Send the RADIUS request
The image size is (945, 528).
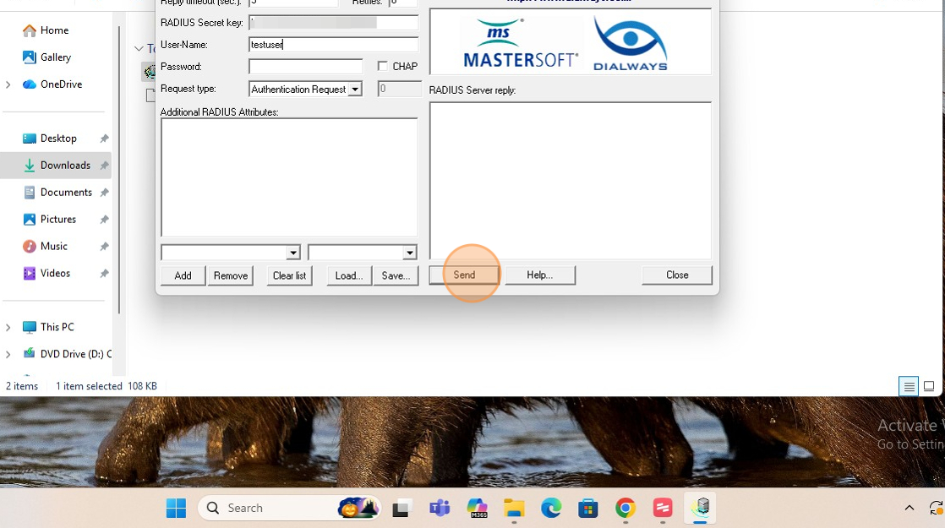(x=464, y=275)
